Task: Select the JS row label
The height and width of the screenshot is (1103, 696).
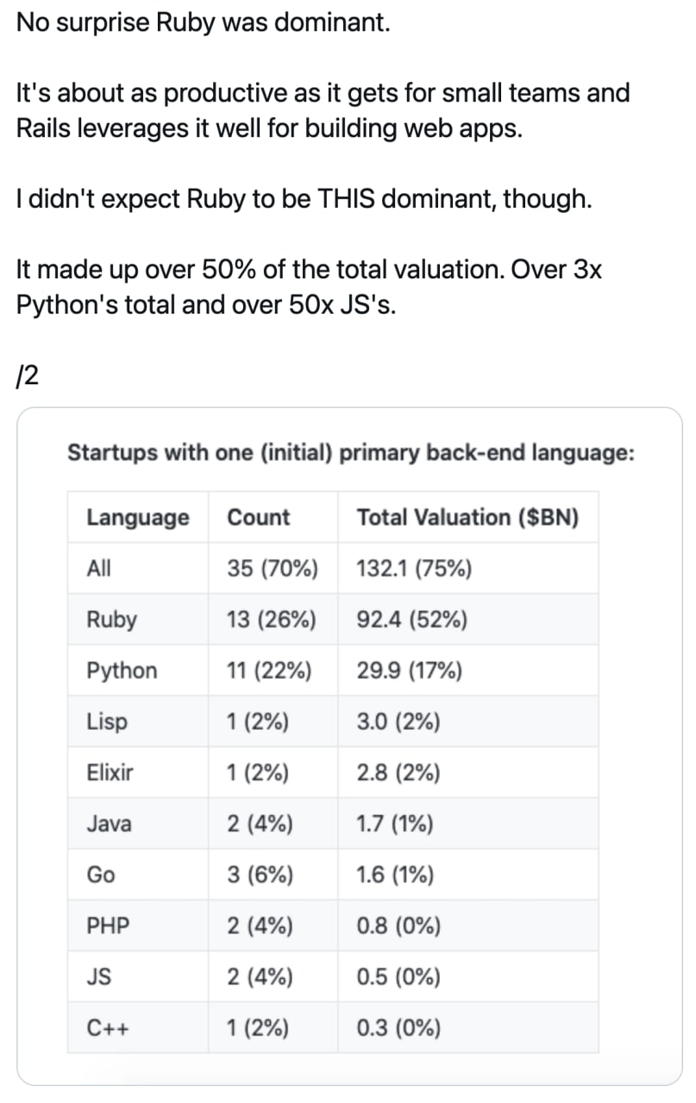Action: tap(97, 977)
